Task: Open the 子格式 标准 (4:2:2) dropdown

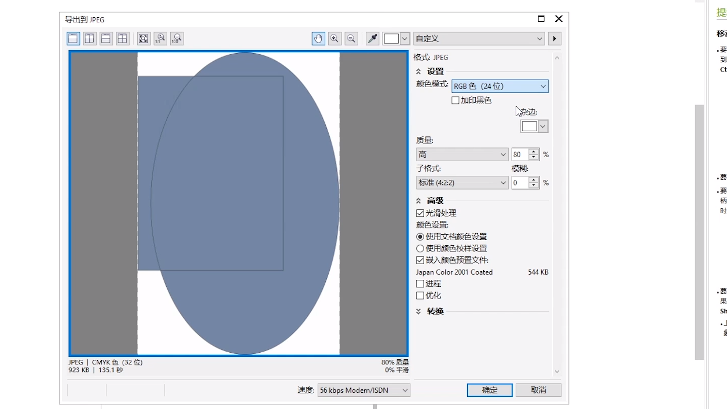Action: 462,182
